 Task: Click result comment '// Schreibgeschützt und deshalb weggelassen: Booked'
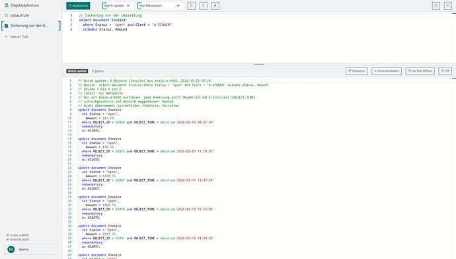tap(126, 102)
